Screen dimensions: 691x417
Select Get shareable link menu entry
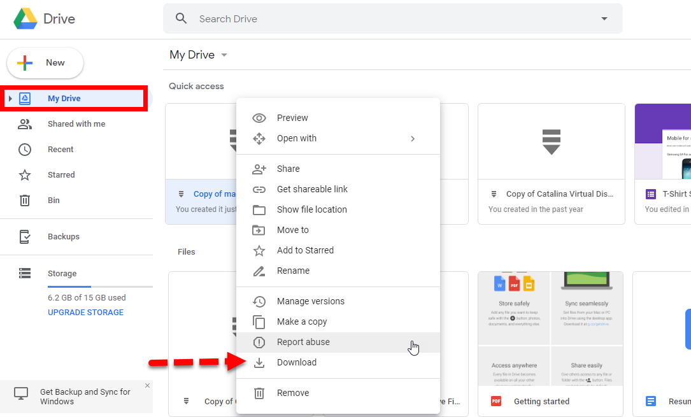312,189
